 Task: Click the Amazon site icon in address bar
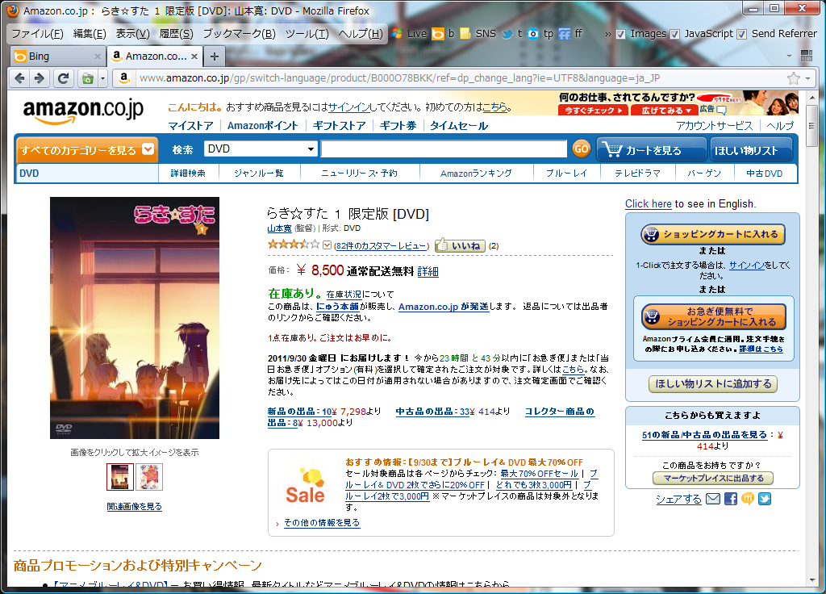pyautogui.click(x=123, y=78)
